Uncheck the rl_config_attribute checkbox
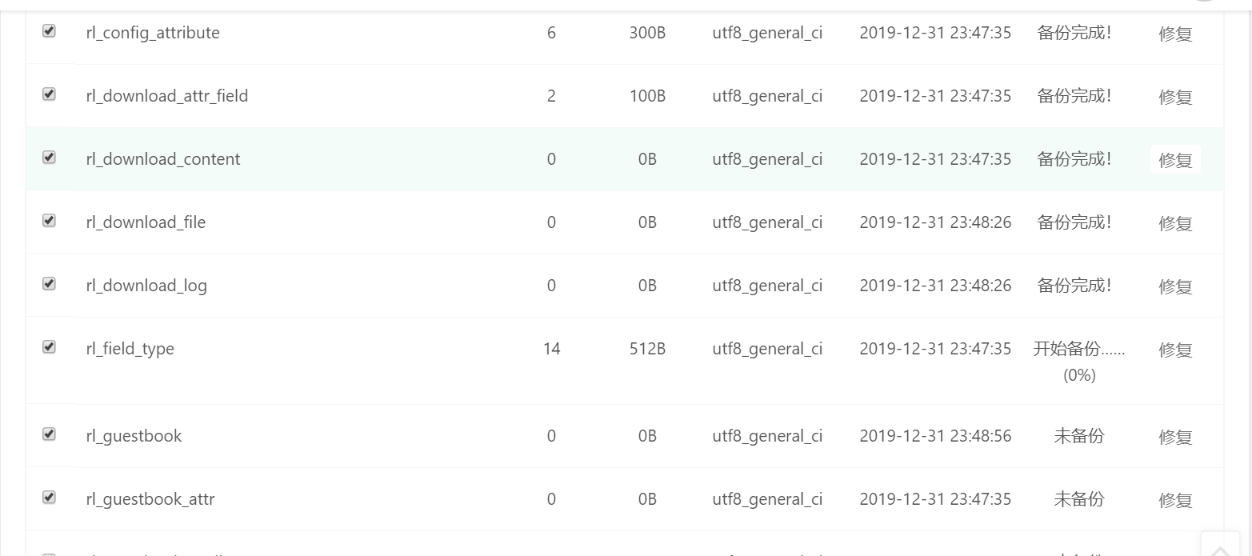 pos(49,31)
